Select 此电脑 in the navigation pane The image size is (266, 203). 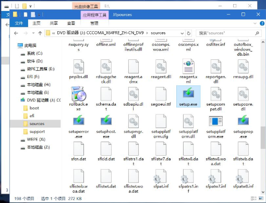click(x=27, y=45)
